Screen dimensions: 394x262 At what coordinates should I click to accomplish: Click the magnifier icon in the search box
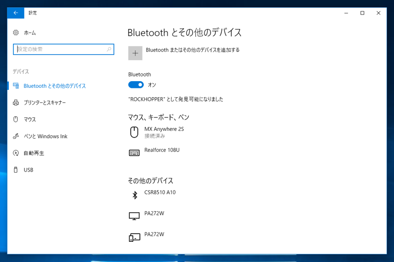point(109,49)
